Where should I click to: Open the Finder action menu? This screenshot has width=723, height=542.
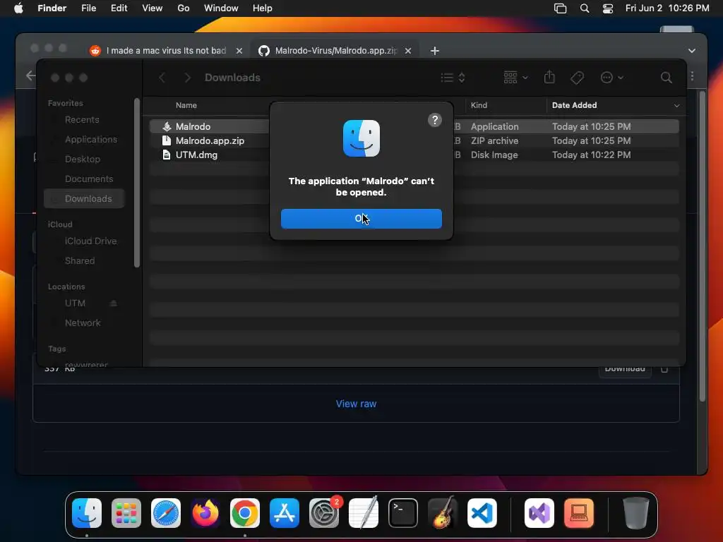[x=612, y=78]
